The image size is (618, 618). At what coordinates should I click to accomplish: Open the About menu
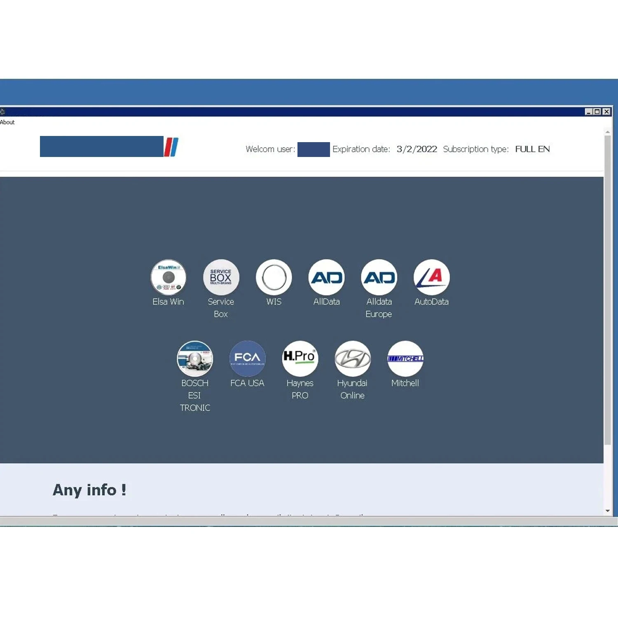tap(7, 122)
